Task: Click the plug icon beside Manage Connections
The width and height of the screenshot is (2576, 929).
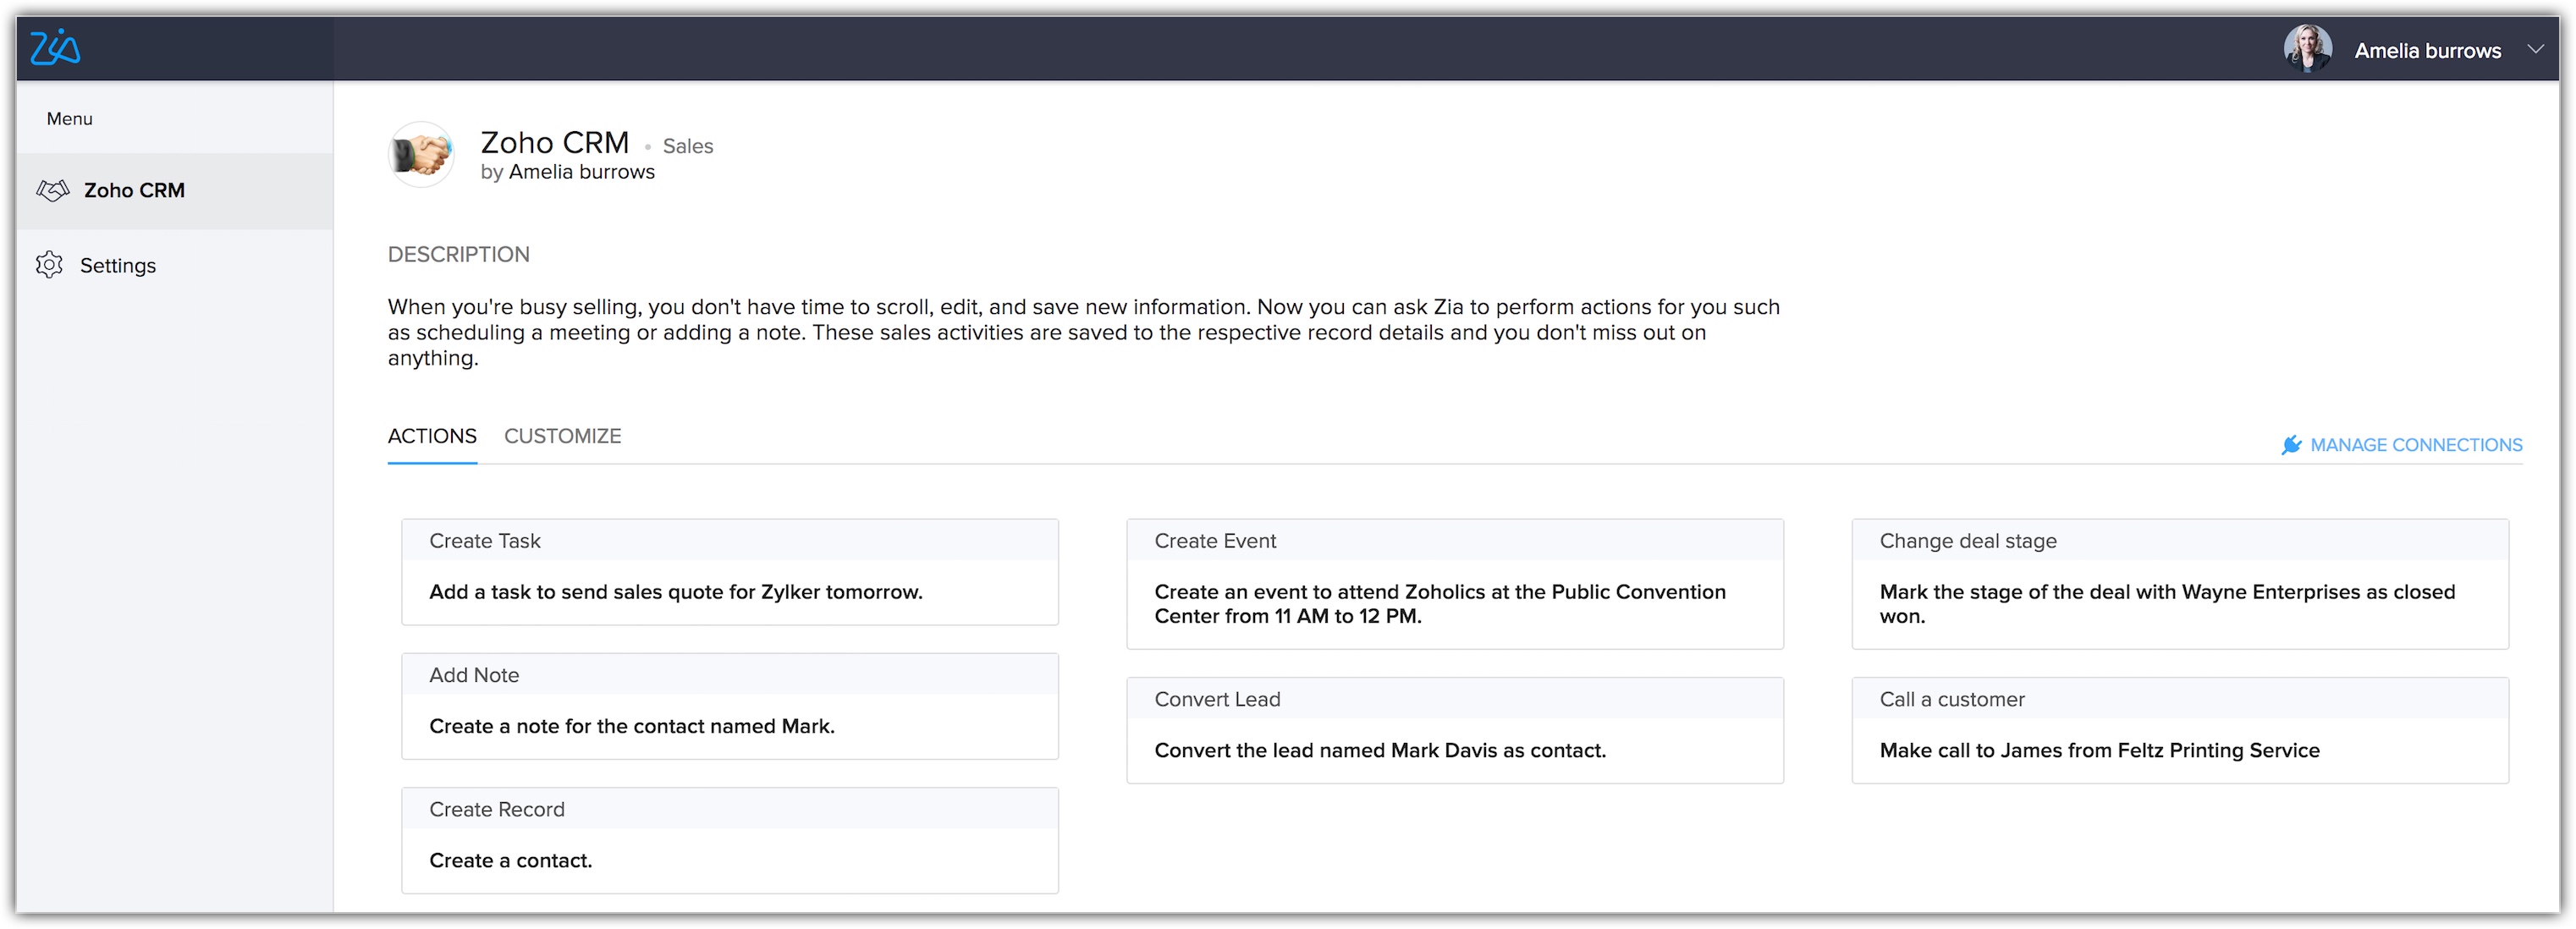Action: click(x=2291, y=445)
